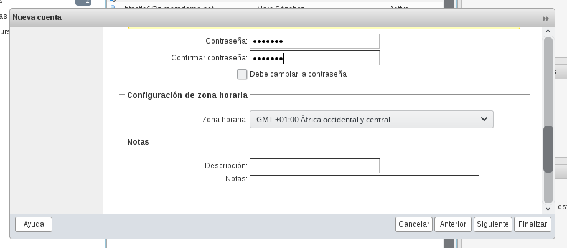Click the Notas section heading

(x=138, y=142)
